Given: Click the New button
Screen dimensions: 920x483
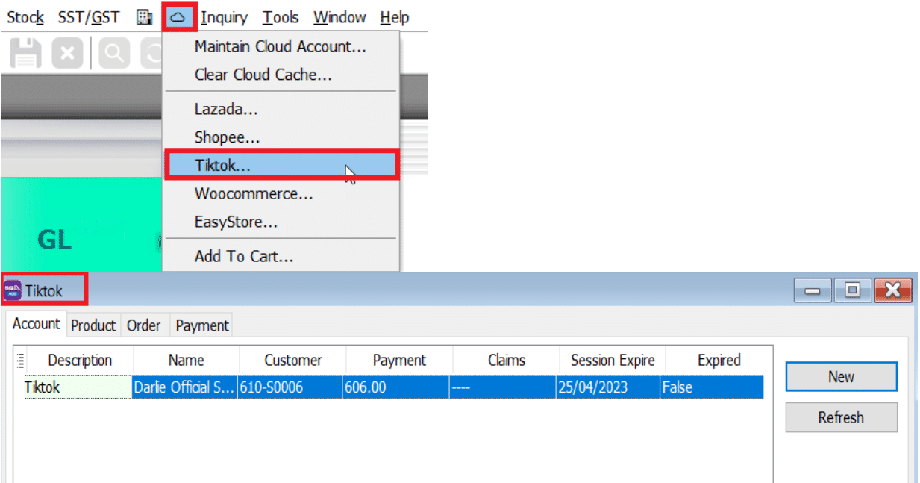Looking at the screenshot, I should 841,377.
